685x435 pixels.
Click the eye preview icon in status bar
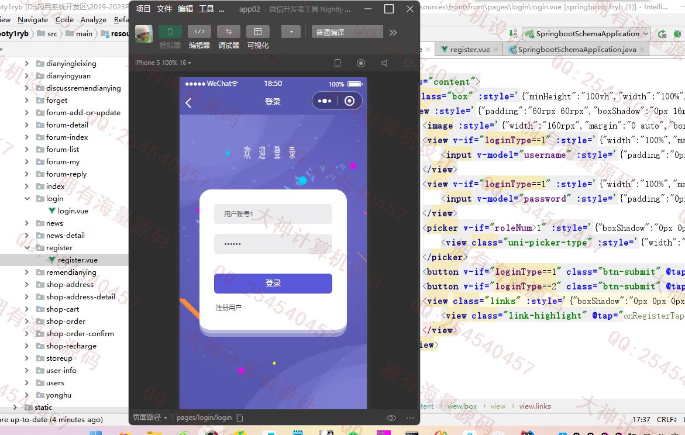coord(391,418)
